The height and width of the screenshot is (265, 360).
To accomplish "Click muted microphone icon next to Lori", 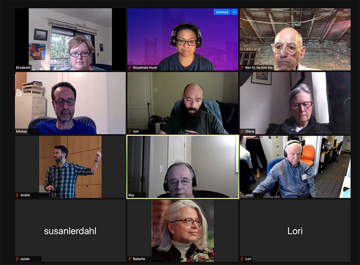I will point(242,259).
